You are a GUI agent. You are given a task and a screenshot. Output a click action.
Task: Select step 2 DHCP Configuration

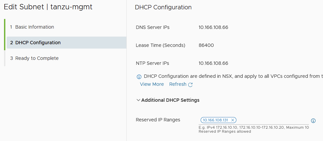pyautogui.click(x=38, y=43)
